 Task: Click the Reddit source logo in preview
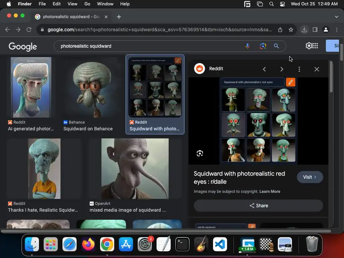point(200,69)
